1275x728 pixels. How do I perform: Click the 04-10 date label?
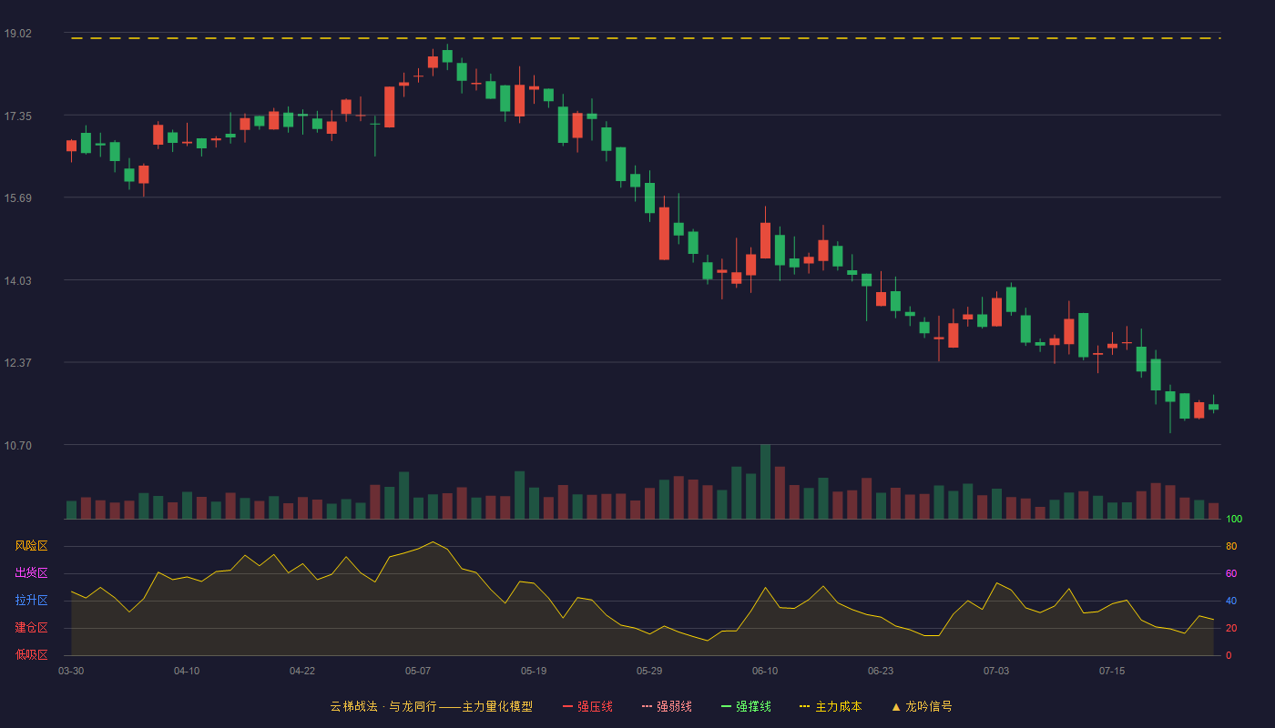point(187,671)
